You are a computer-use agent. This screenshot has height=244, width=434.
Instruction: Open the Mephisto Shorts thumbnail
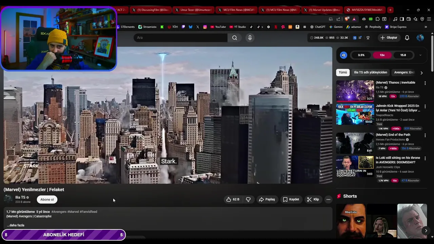tap(351, 221)
